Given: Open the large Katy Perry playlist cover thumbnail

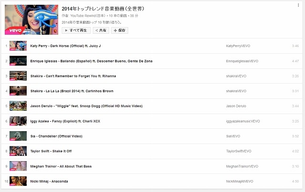Looking at the screenshot, I should click(x=31, y=20).
